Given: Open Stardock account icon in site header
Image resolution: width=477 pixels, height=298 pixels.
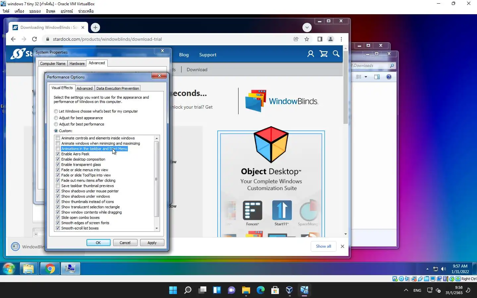Looking at the screenshot, I should point(310,54).
